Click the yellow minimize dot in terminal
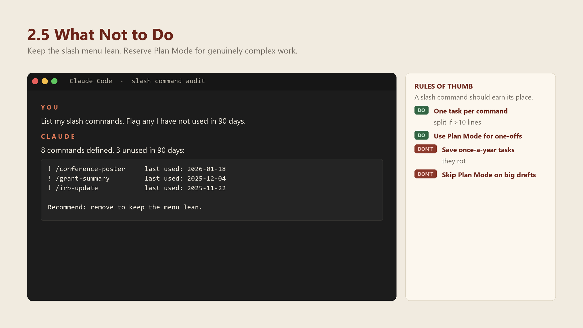The width and height of the screenshot is (583, 328). point(45,81)
